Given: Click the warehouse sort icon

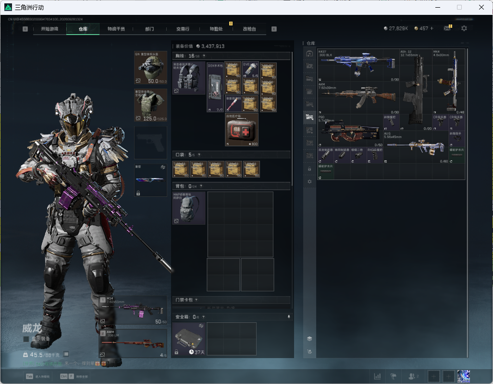Looking at the screenshot, I should 309,351.
